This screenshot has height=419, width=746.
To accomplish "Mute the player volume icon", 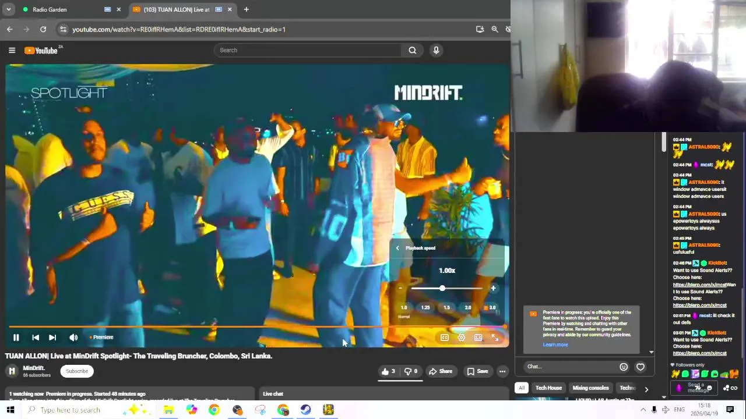I will pos(73,338).
